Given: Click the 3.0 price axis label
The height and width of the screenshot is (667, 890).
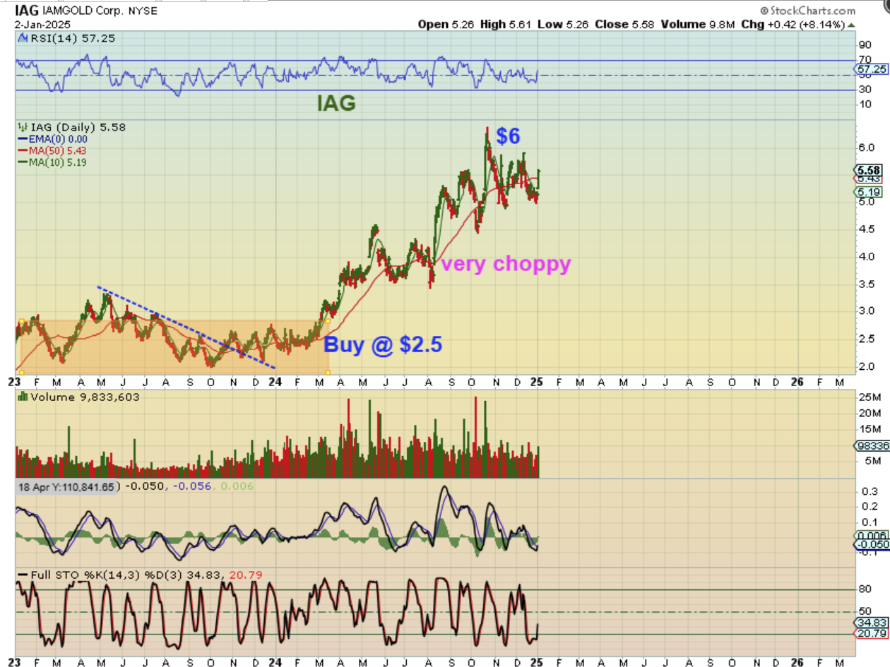Looking at the screenshot, I should (x=866, y=311).
